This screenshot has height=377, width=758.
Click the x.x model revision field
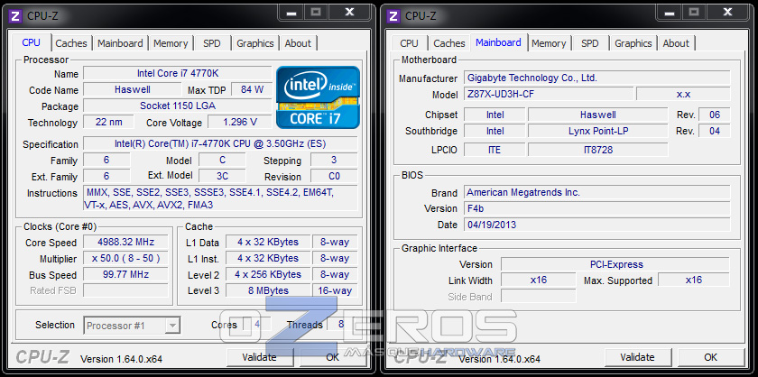click(683, 94)
